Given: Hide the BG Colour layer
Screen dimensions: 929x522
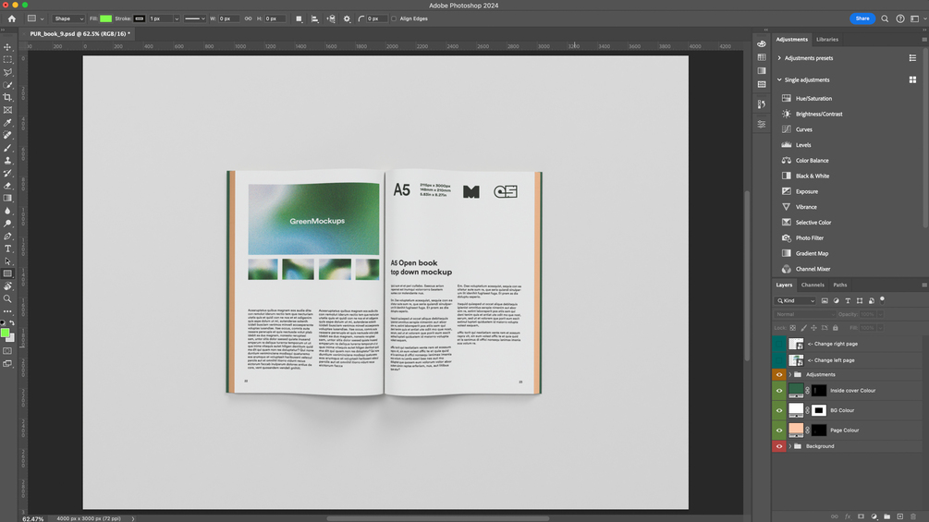Looking at the screenshot, I should pos(779,410).
